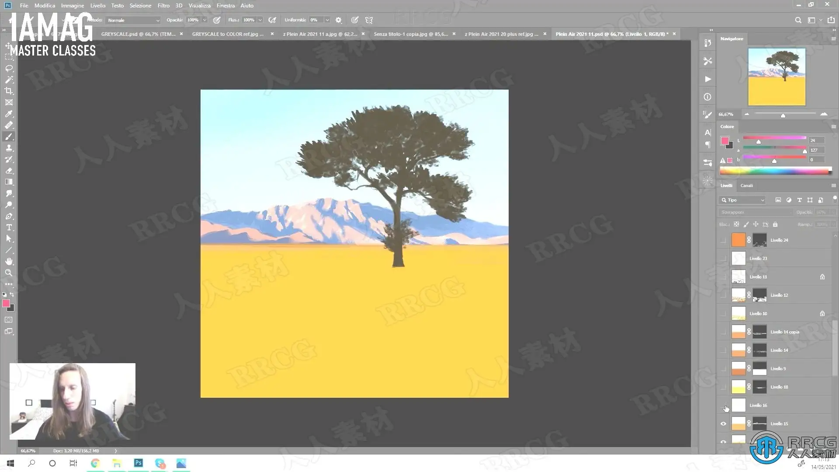The width and height of the screenshot is (839, 472).
Task: Select the Hand tool
Action: [9, 261]
